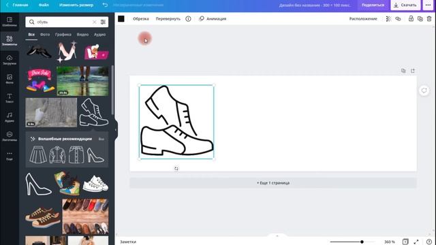The width and height of the screenshot is (436, 245).
Task: Open the Файл menu
Action: [x=44, y=5]
